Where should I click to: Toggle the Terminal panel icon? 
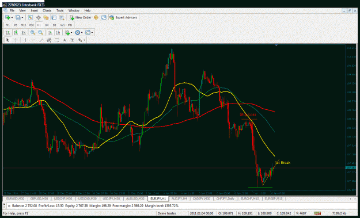click(54, 18)
